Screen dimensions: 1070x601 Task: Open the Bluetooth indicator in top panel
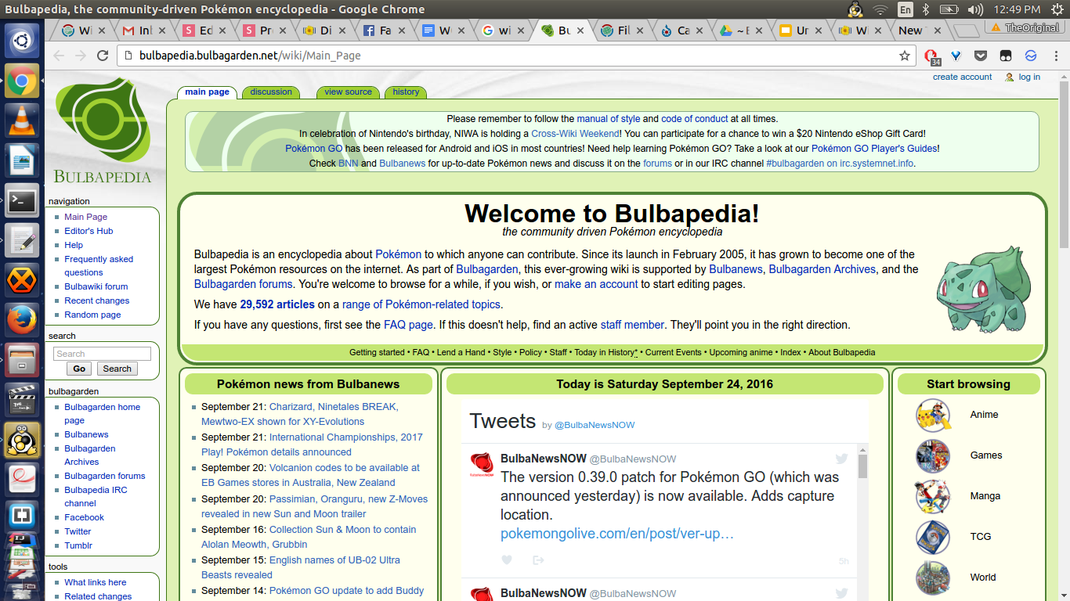(x=925, y=9)
